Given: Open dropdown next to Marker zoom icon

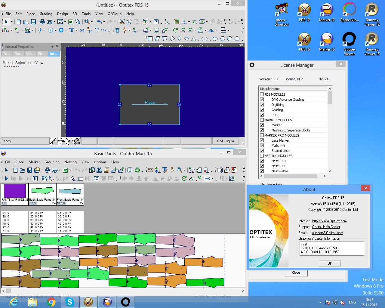Looking at the screenshot, I should pos(184,170).
